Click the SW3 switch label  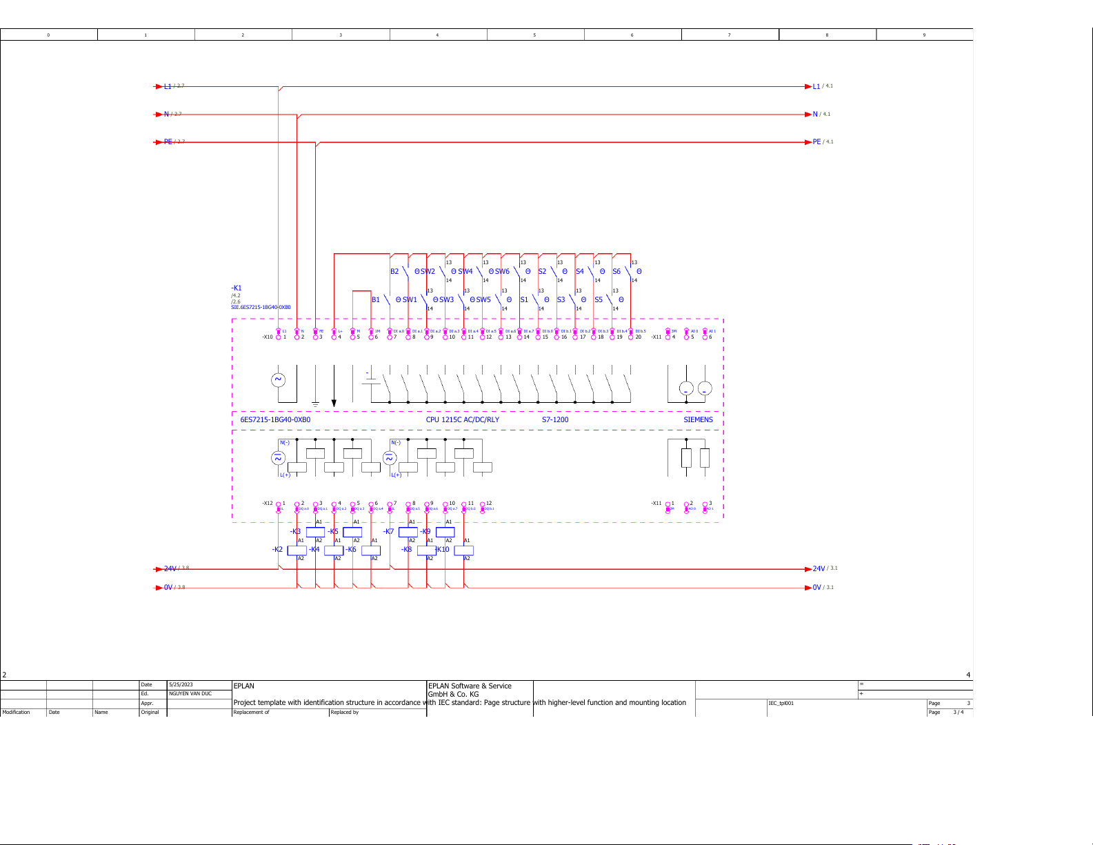(x=447, y=300)
